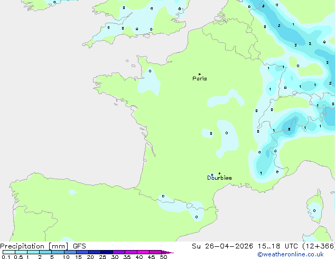
Task: Pick the 0.5–1 mm light cyan swatch
Action: click(x=21, y=252)
